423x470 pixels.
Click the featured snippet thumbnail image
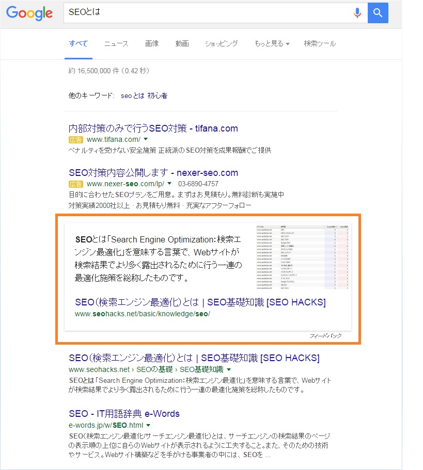click(x=302, y=256)
